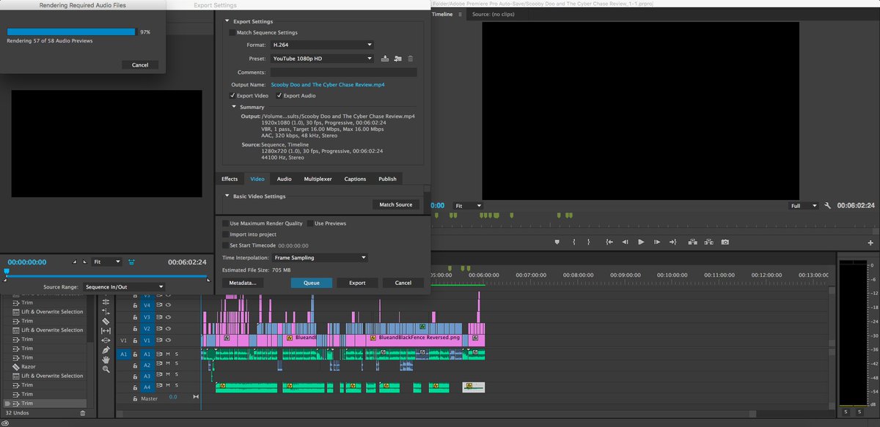
Task: Uncheck Export Video
Action: coord(232,95)
